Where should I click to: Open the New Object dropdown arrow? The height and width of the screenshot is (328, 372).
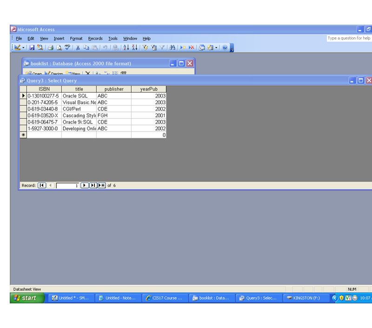tap(216, 48)
